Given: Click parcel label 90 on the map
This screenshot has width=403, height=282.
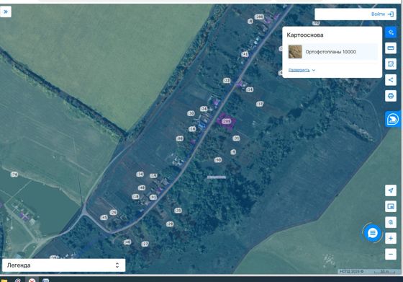Looking at the screenshot, I should [218, 160].
